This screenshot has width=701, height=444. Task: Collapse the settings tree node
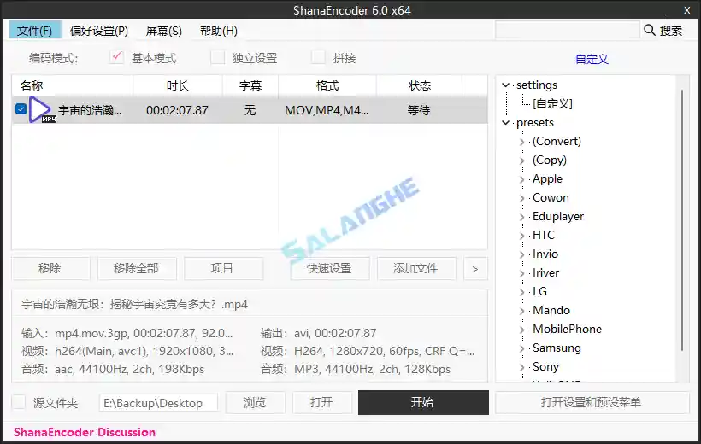point(505,85)
